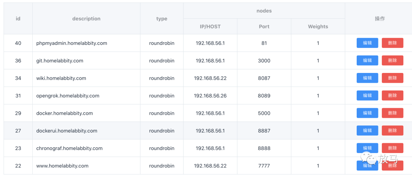The width and height of the screenshot is (412, 177).
Task: Edit the dockerui.homelabbity.com row
Action: [367, 131]
